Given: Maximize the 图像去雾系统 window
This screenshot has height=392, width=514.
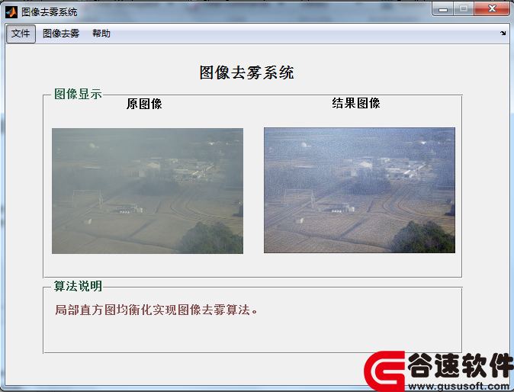Looking at the screenshot, I should click(464, 9).
